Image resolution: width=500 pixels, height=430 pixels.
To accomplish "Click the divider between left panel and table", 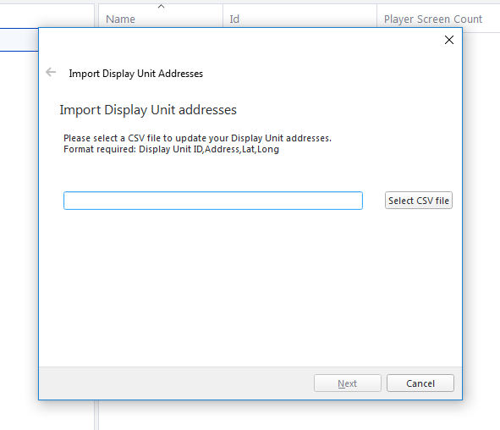I will point(96,415).
